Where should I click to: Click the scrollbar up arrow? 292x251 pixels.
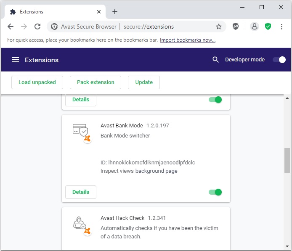click(287, 98)
